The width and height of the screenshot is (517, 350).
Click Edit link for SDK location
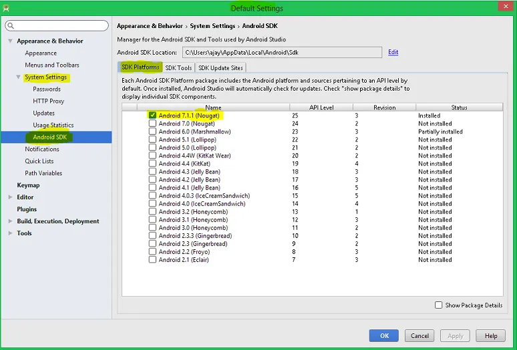click(x=393, y=52)
